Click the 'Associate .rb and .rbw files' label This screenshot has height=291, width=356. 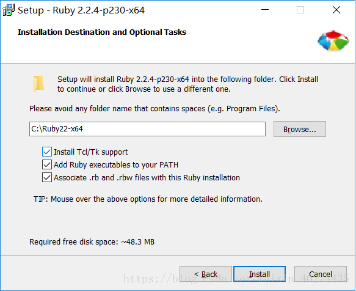click(x=147, y=177)
